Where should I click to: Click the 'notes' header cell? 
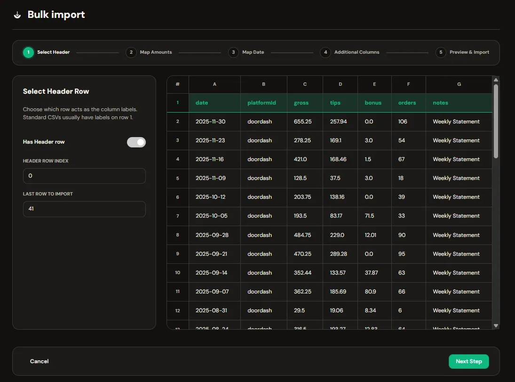[x=459, y=103]
